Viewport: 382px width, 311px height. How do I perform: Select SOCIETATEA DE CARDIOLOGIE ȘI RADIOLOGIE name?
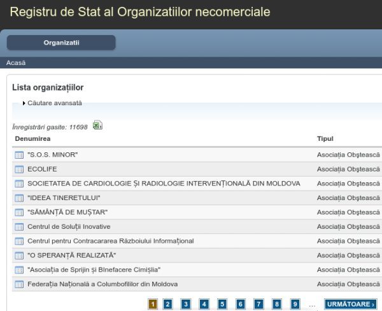164,184
